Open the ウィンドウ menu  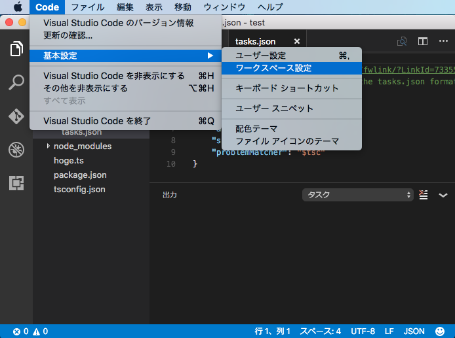click(x=224, y=7)
